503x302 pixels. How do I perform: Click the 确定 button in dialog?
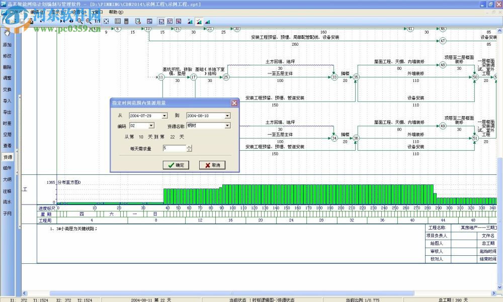176,165
